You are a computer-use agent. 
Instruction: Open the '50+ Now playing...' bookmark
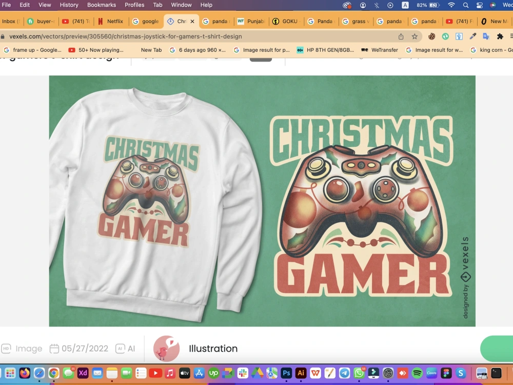(x=96, y=50)
